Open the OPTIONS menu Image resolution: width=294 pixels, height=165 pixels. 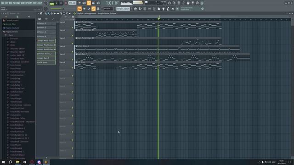coord(28,3)
